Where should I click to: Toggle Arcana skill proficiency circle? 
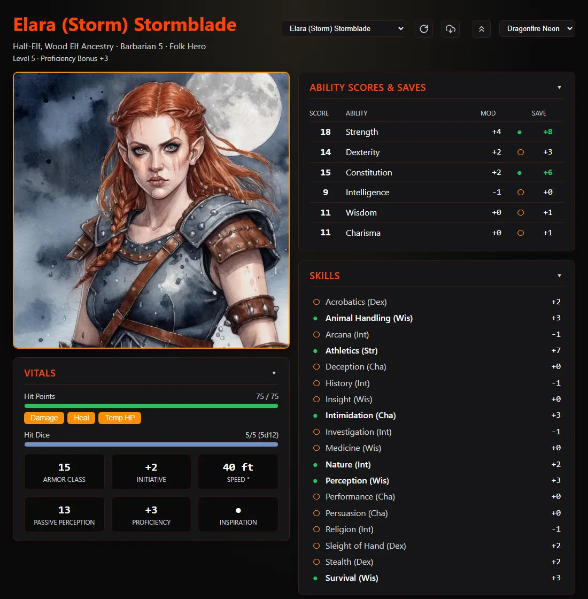pos(316,335)
